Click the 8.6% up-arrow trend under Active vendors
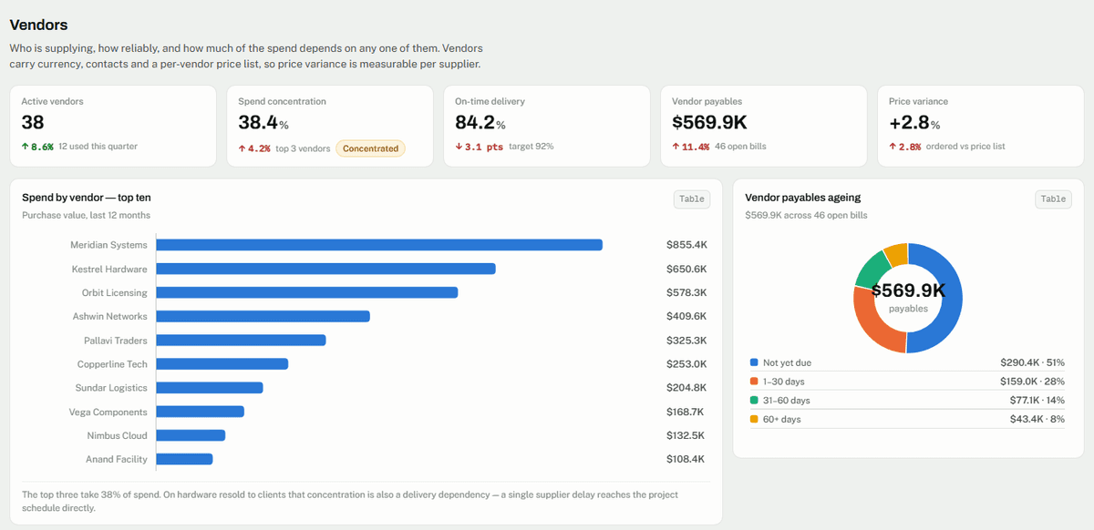The height and width of the screenshot is (530, 1094). (x=37, y=147)
